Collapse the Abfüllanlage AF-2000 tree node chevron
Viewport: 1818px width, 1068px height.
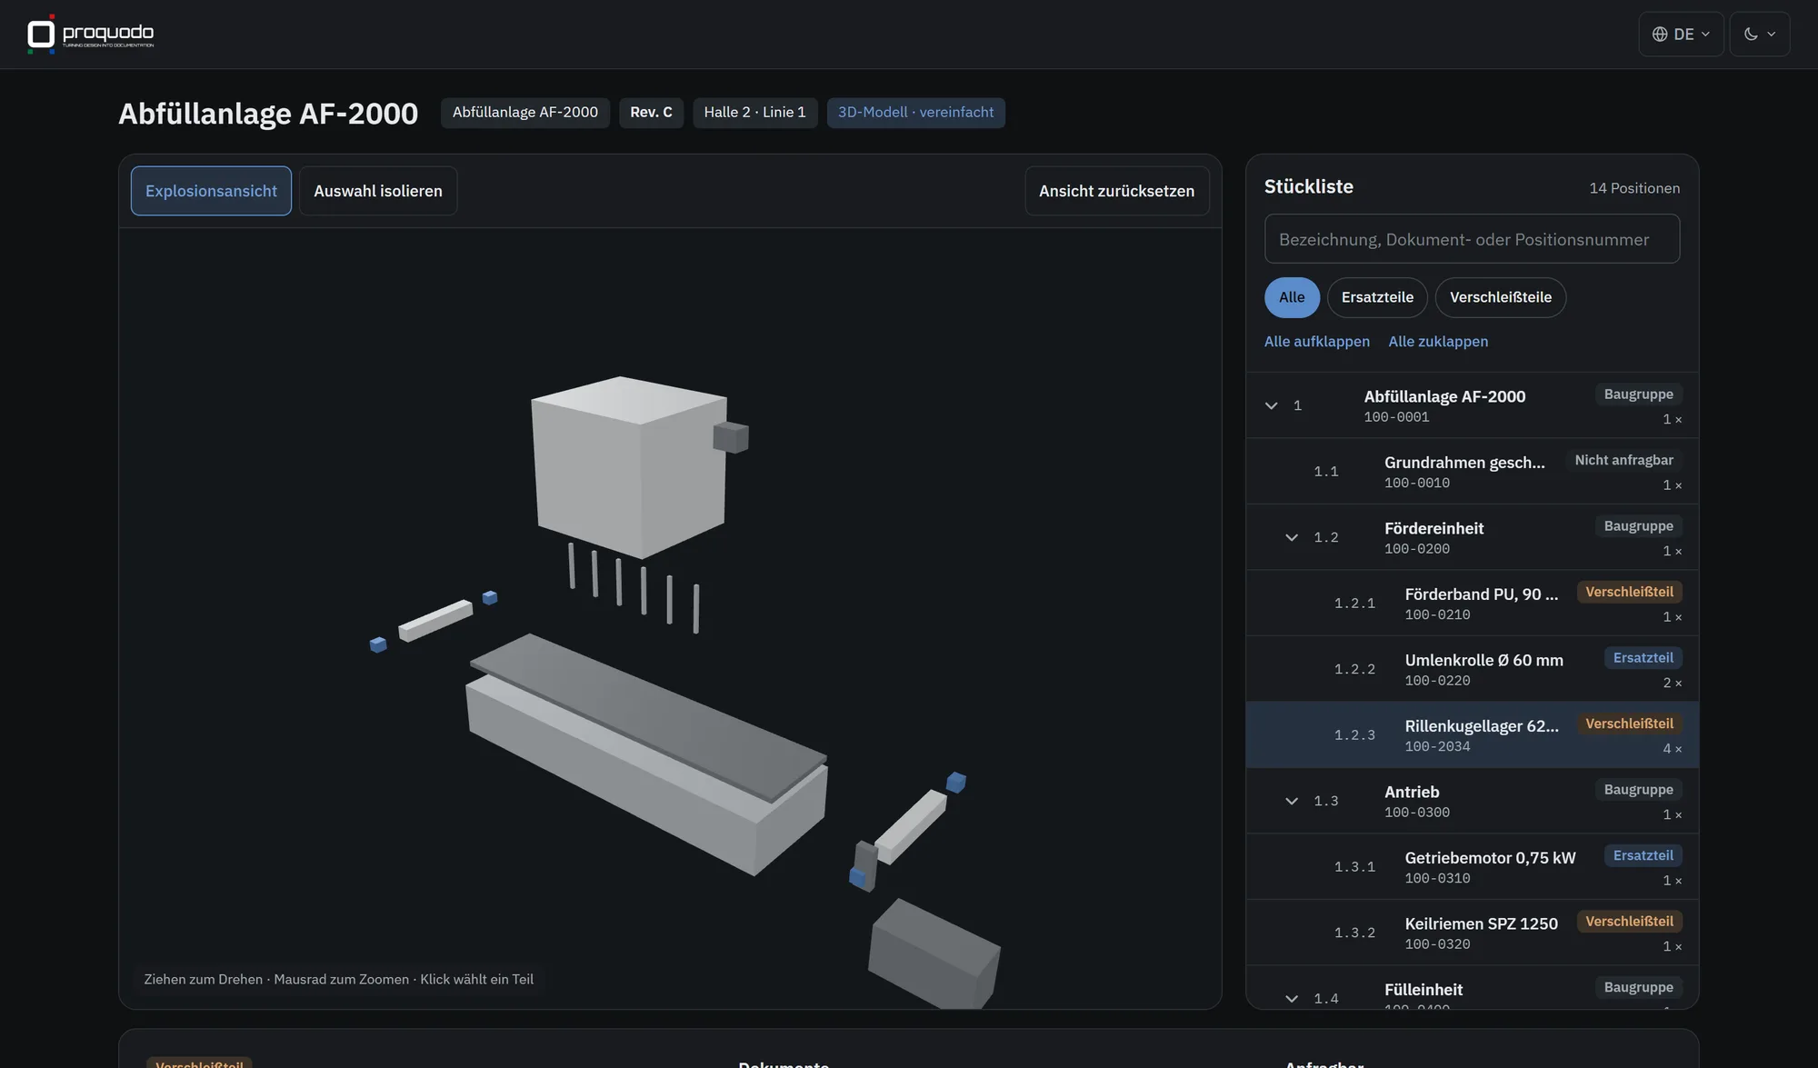tap(1271, 405)
